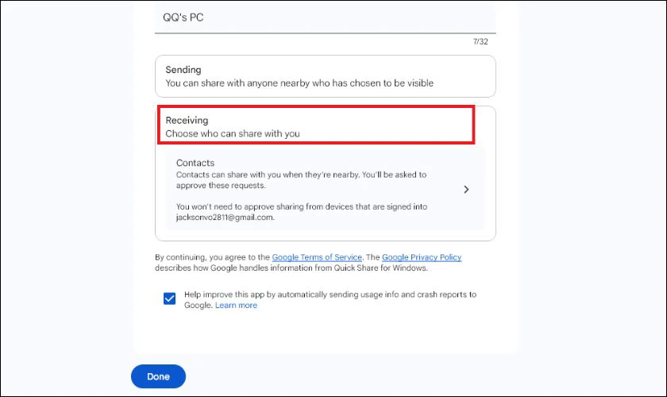Click the QQ's PC device name field
The width and height of the screenshot is (667, 397).
325,18
